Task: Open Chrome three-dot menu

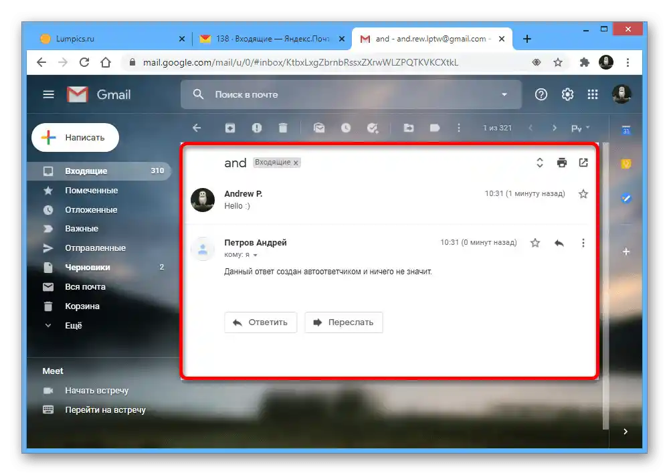Action: [628, 62]
